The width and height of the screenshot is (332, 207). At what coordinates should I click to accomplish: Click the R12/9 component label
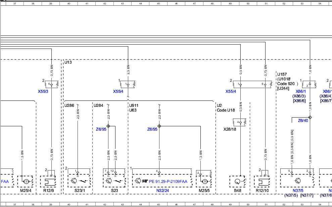tap(48, 191)
